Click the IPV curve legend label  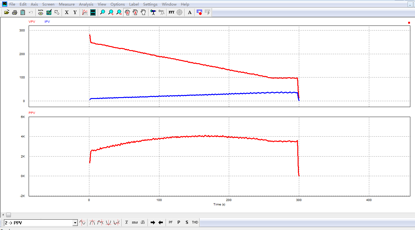(47, 22)
